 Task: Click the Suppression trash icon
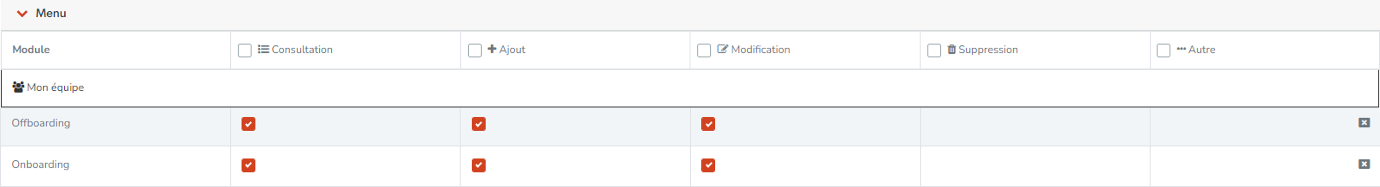pos(951,49)
